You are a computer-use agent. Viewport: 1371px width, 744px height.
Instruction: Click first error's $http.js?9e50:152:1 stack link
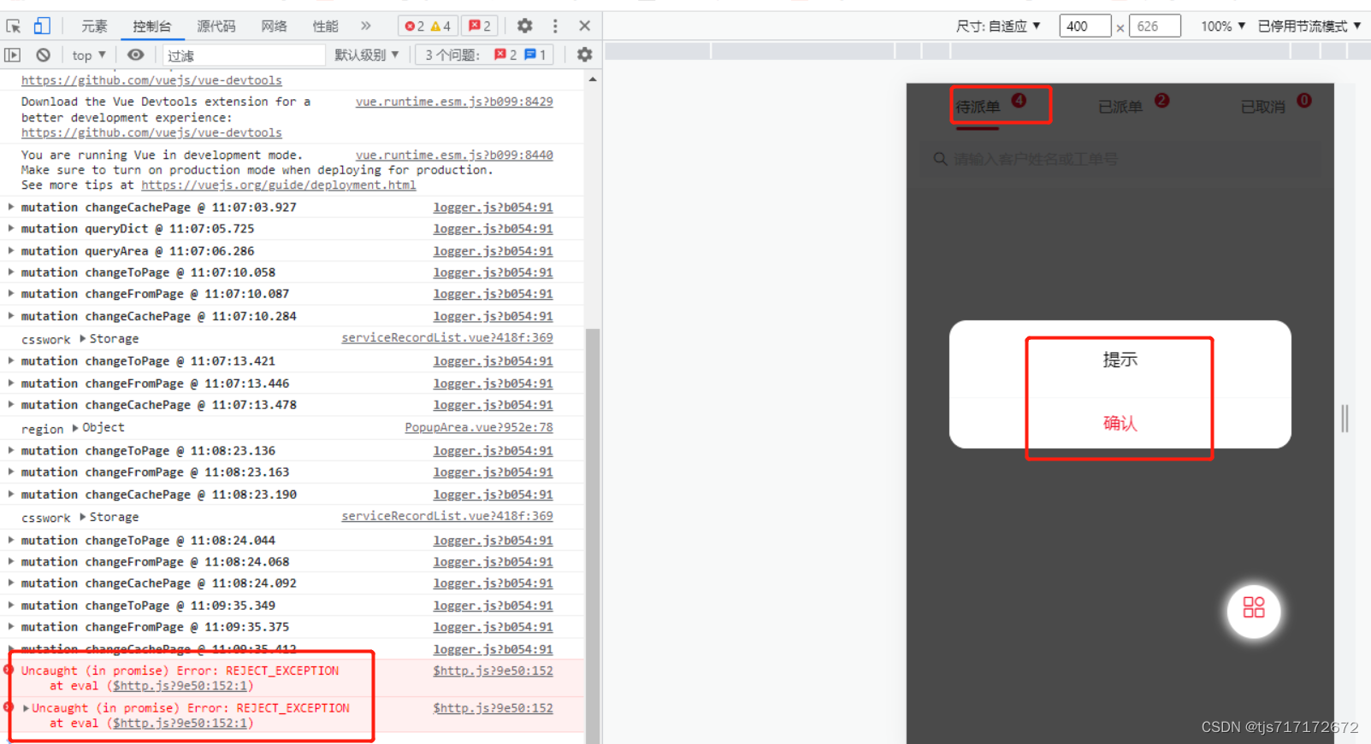(x=180, y=686)
